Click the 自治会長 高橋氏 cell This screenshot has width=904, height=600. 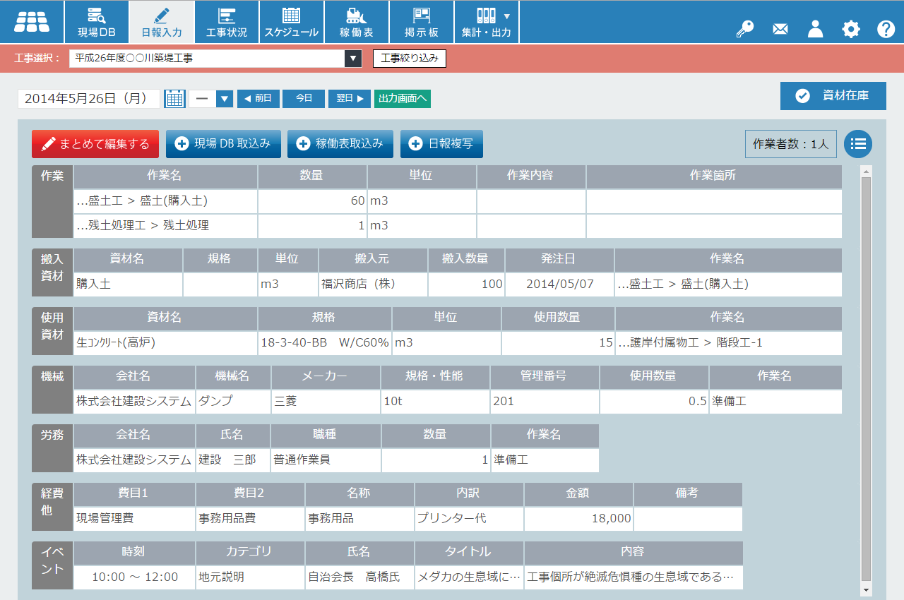pyautogui.click(x=359, y=577)
